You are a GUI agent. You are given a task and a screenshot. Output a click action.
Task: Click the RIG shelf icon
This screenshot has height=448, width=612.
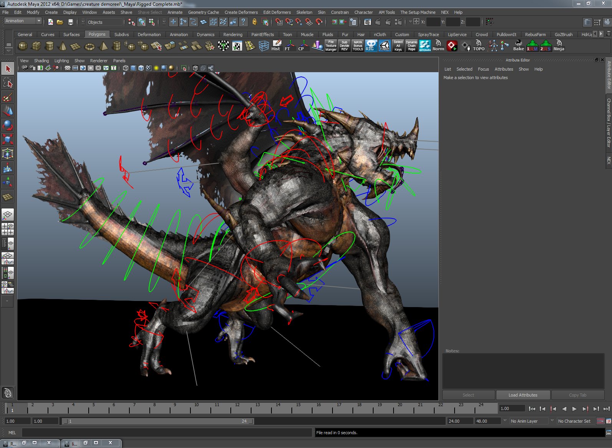tap(371, 46)
